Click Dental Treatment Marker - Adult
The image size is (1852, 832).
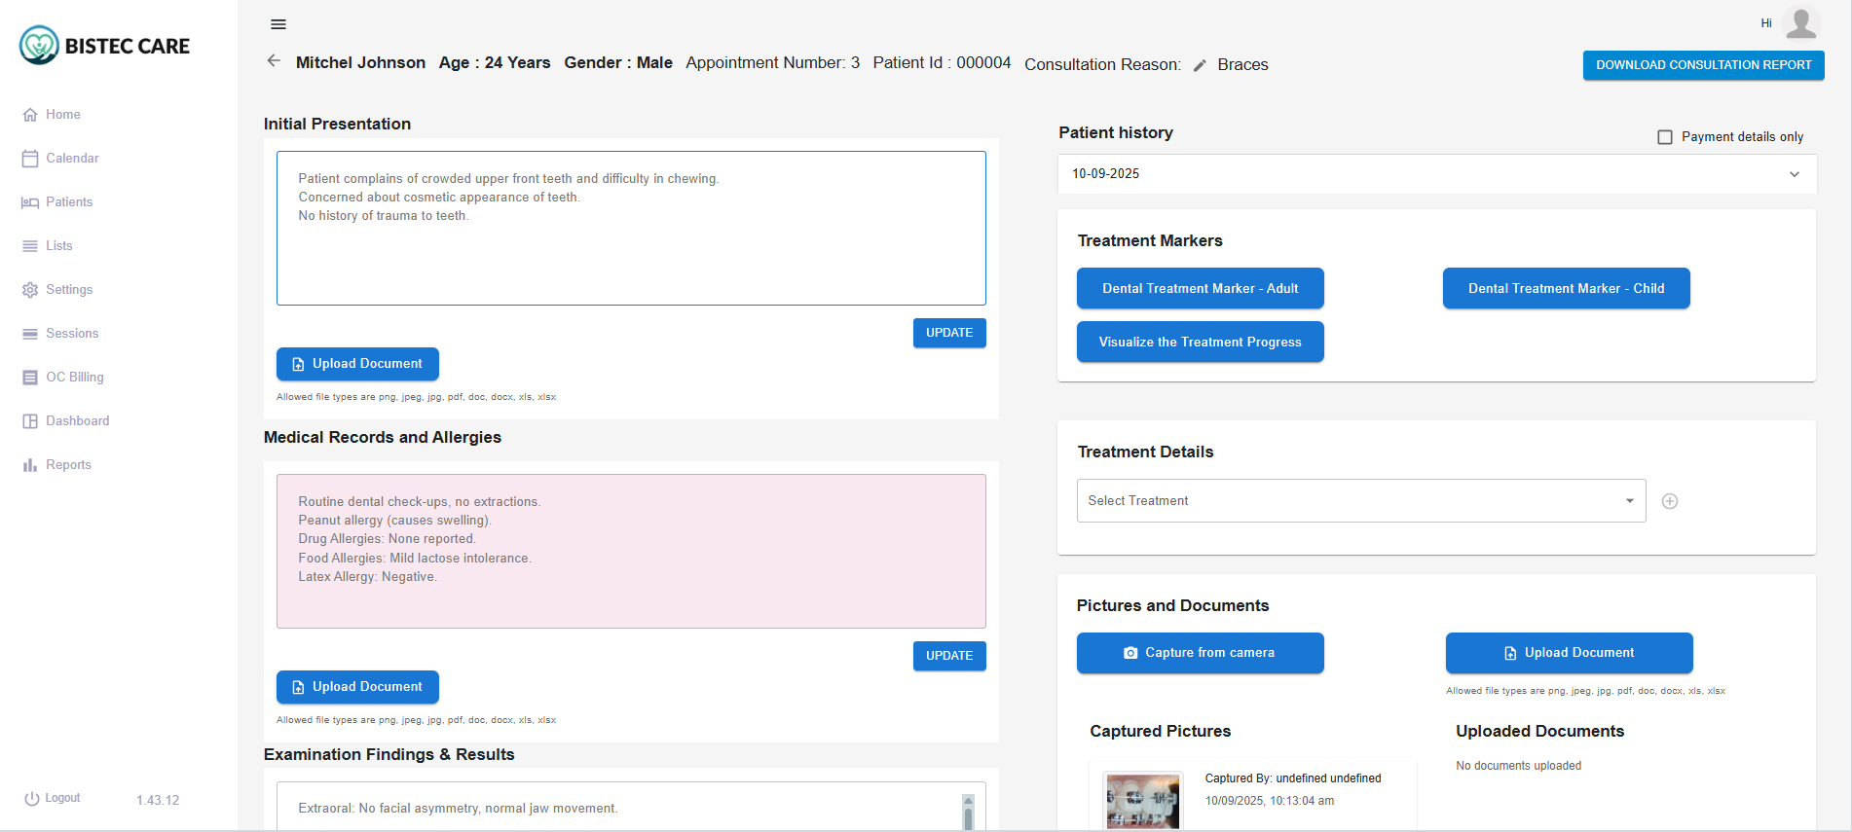coord(1200,289)
